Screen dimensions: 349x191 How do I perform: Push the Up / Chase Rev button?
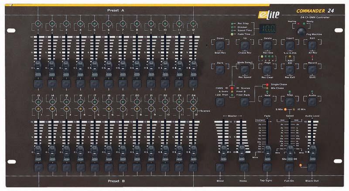(245, 46)
